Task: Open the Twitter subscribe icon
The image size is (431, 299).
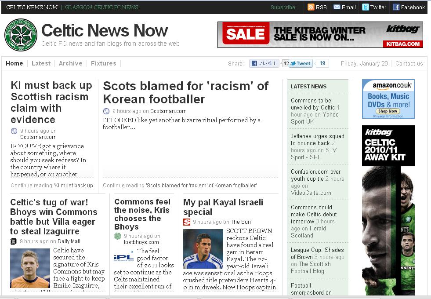Action: click(366, 7)
